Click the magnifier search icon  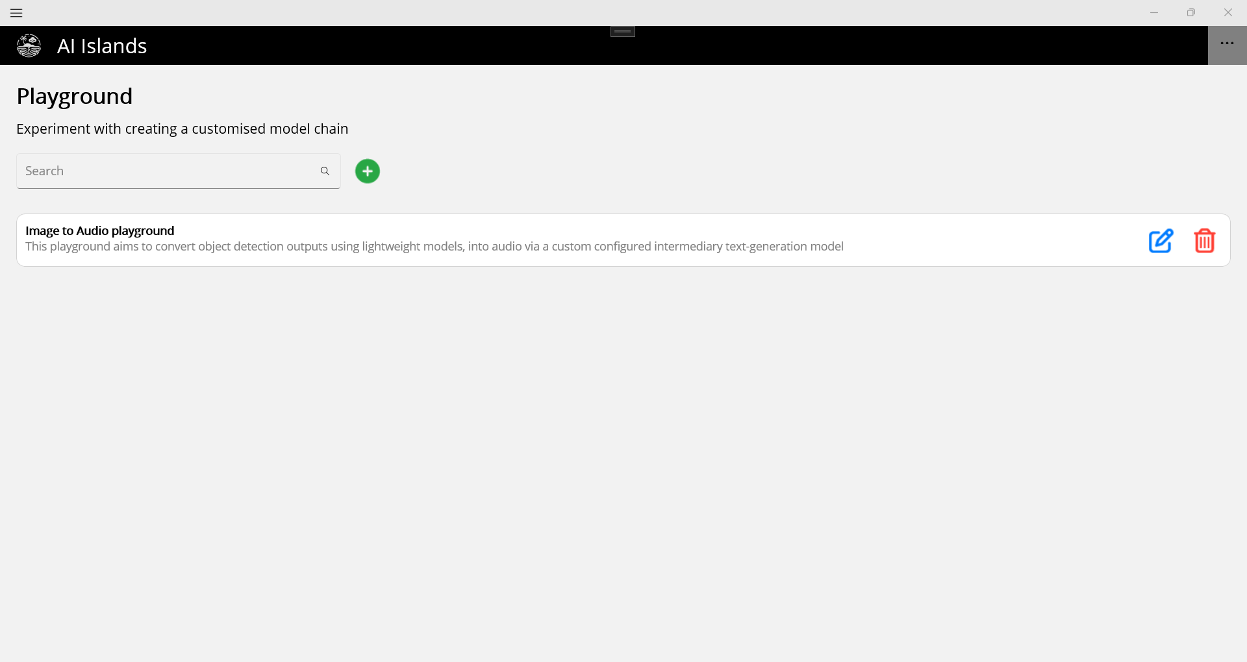(x=325, y=171)
